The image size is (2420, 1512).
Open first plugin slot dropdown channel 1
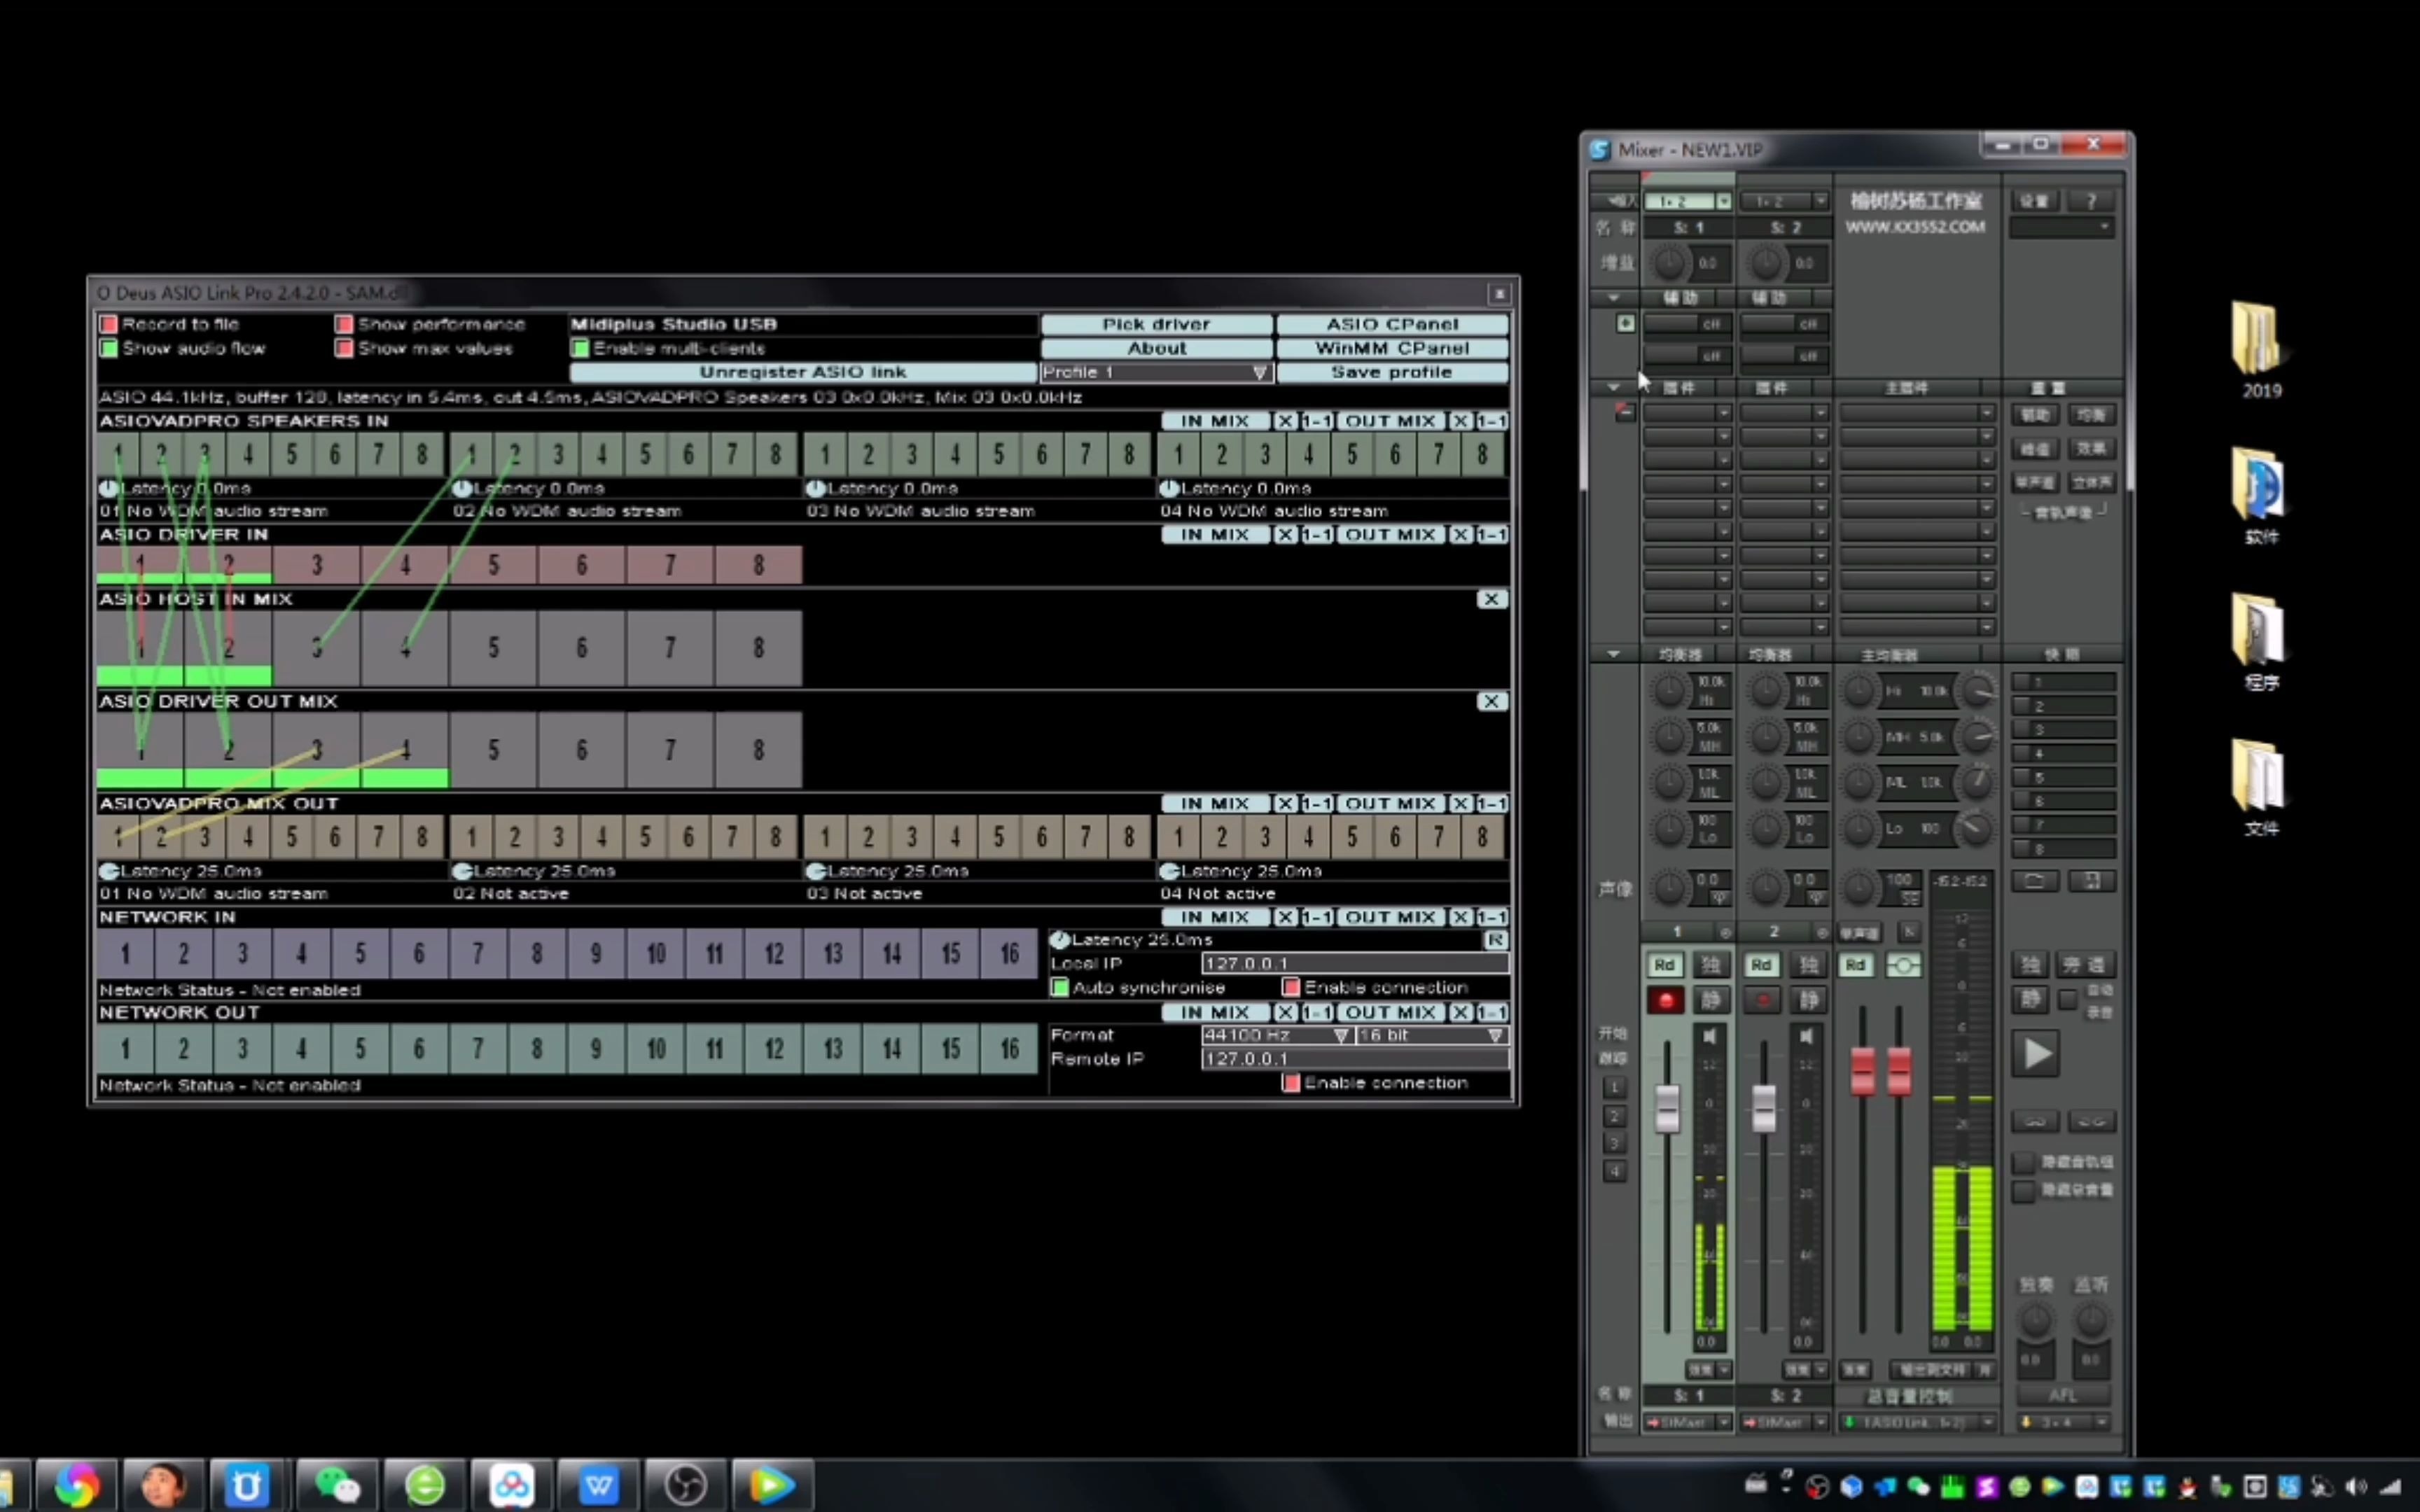[x=1724, y=412]
